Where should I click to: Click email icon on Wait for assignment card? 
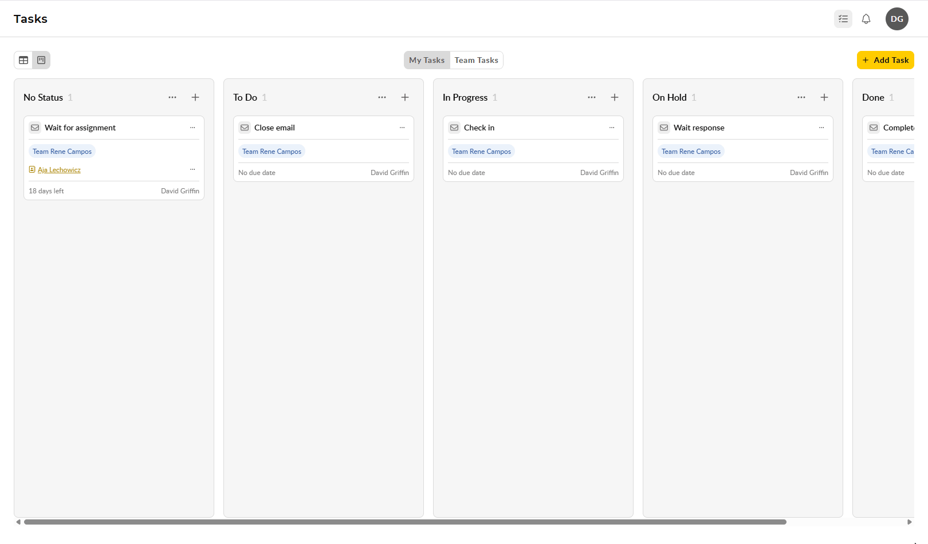[35, 128]
